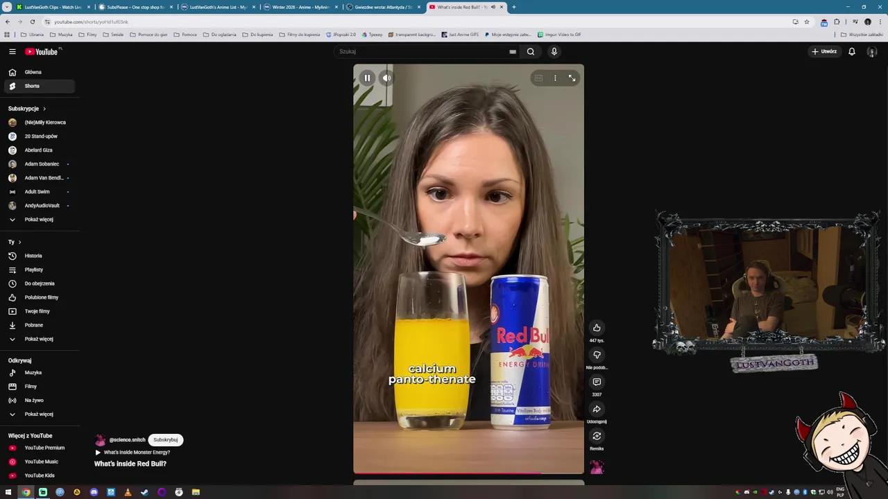Open the (Nie)Miły Kierowca channel
Viewport: 888px width, 499px height.
[39, 123]
